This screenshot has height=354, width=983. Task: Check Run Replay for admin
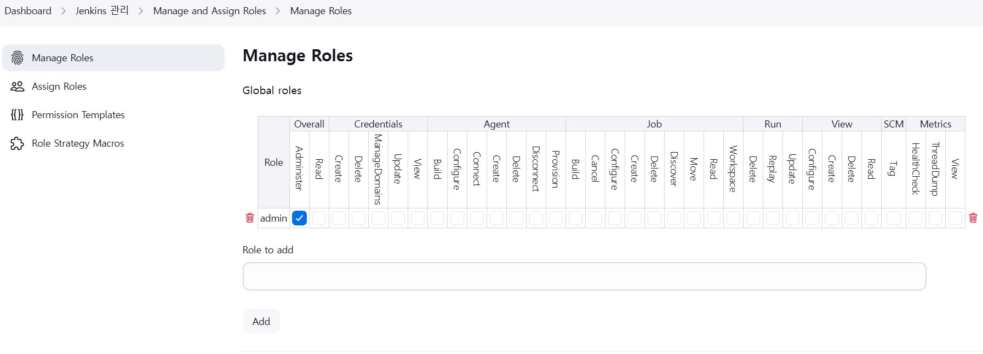773,218
